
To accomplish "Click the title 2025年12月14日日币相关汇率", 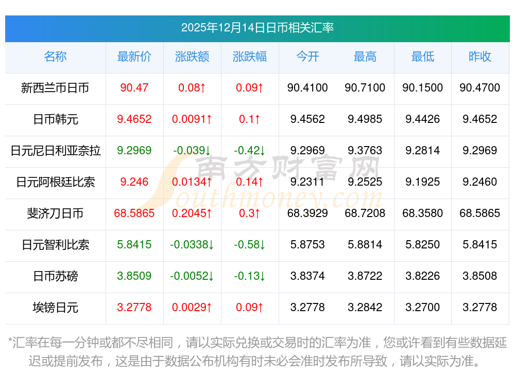I will tap(257, 28).
